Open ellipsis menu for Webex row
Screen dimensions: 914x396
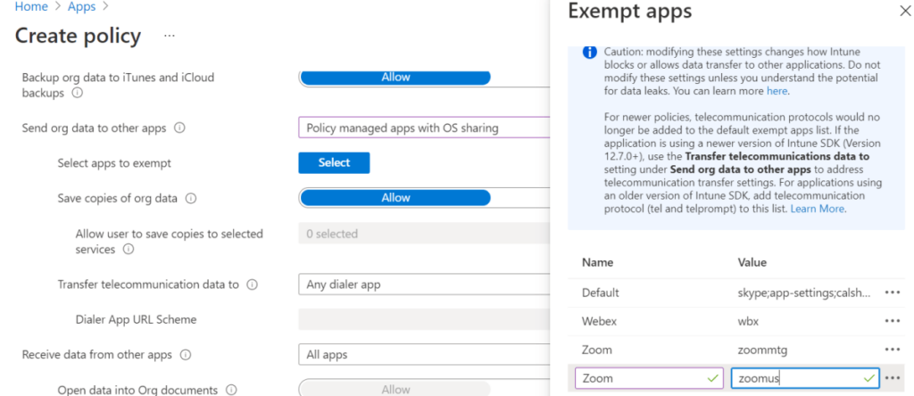point(892,321)
